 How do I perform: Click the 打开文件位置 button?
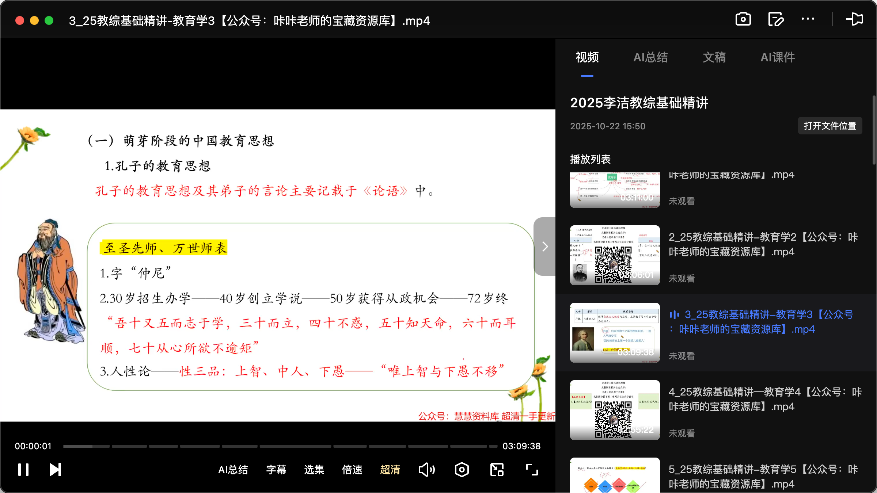click(830, 126)
